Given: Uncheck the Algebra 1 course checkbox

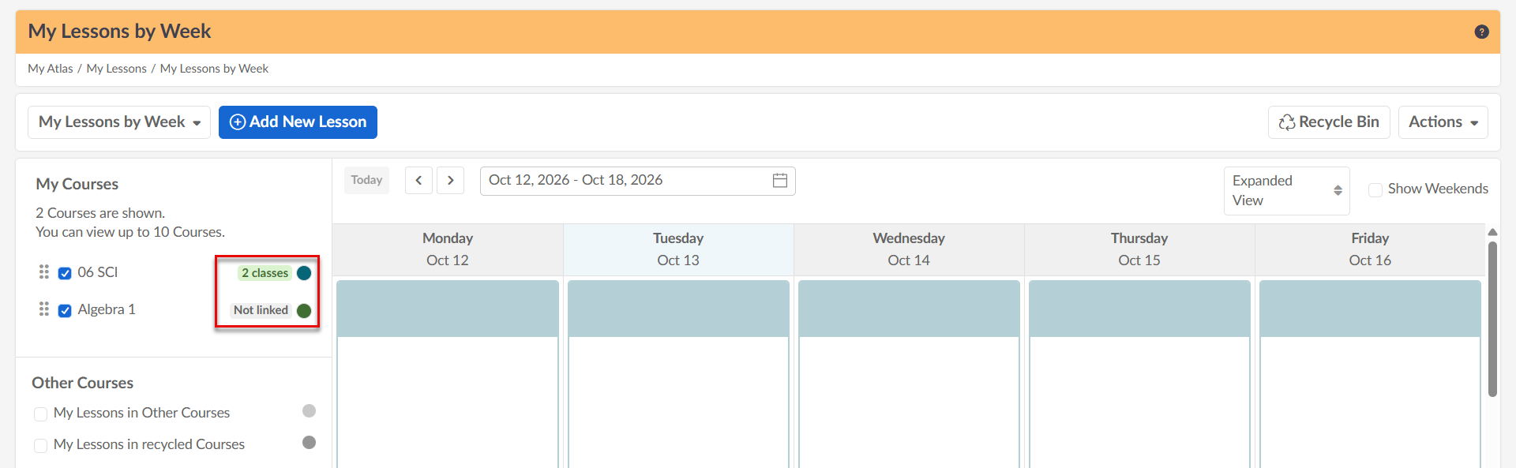Looking at the screenshot, I should pyautogui.click(x=65, y=310).
